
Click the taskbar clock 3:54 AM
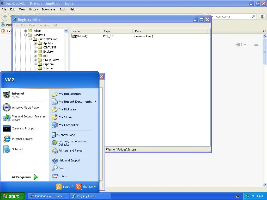pyautogui.click(x=257, y=196)
